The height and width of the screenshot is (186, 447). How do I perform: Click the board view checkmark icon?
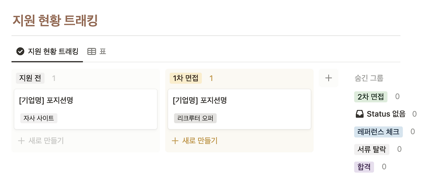coord(20,52)
